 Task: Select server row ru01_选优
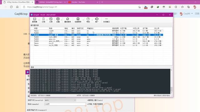coord(97,37)
